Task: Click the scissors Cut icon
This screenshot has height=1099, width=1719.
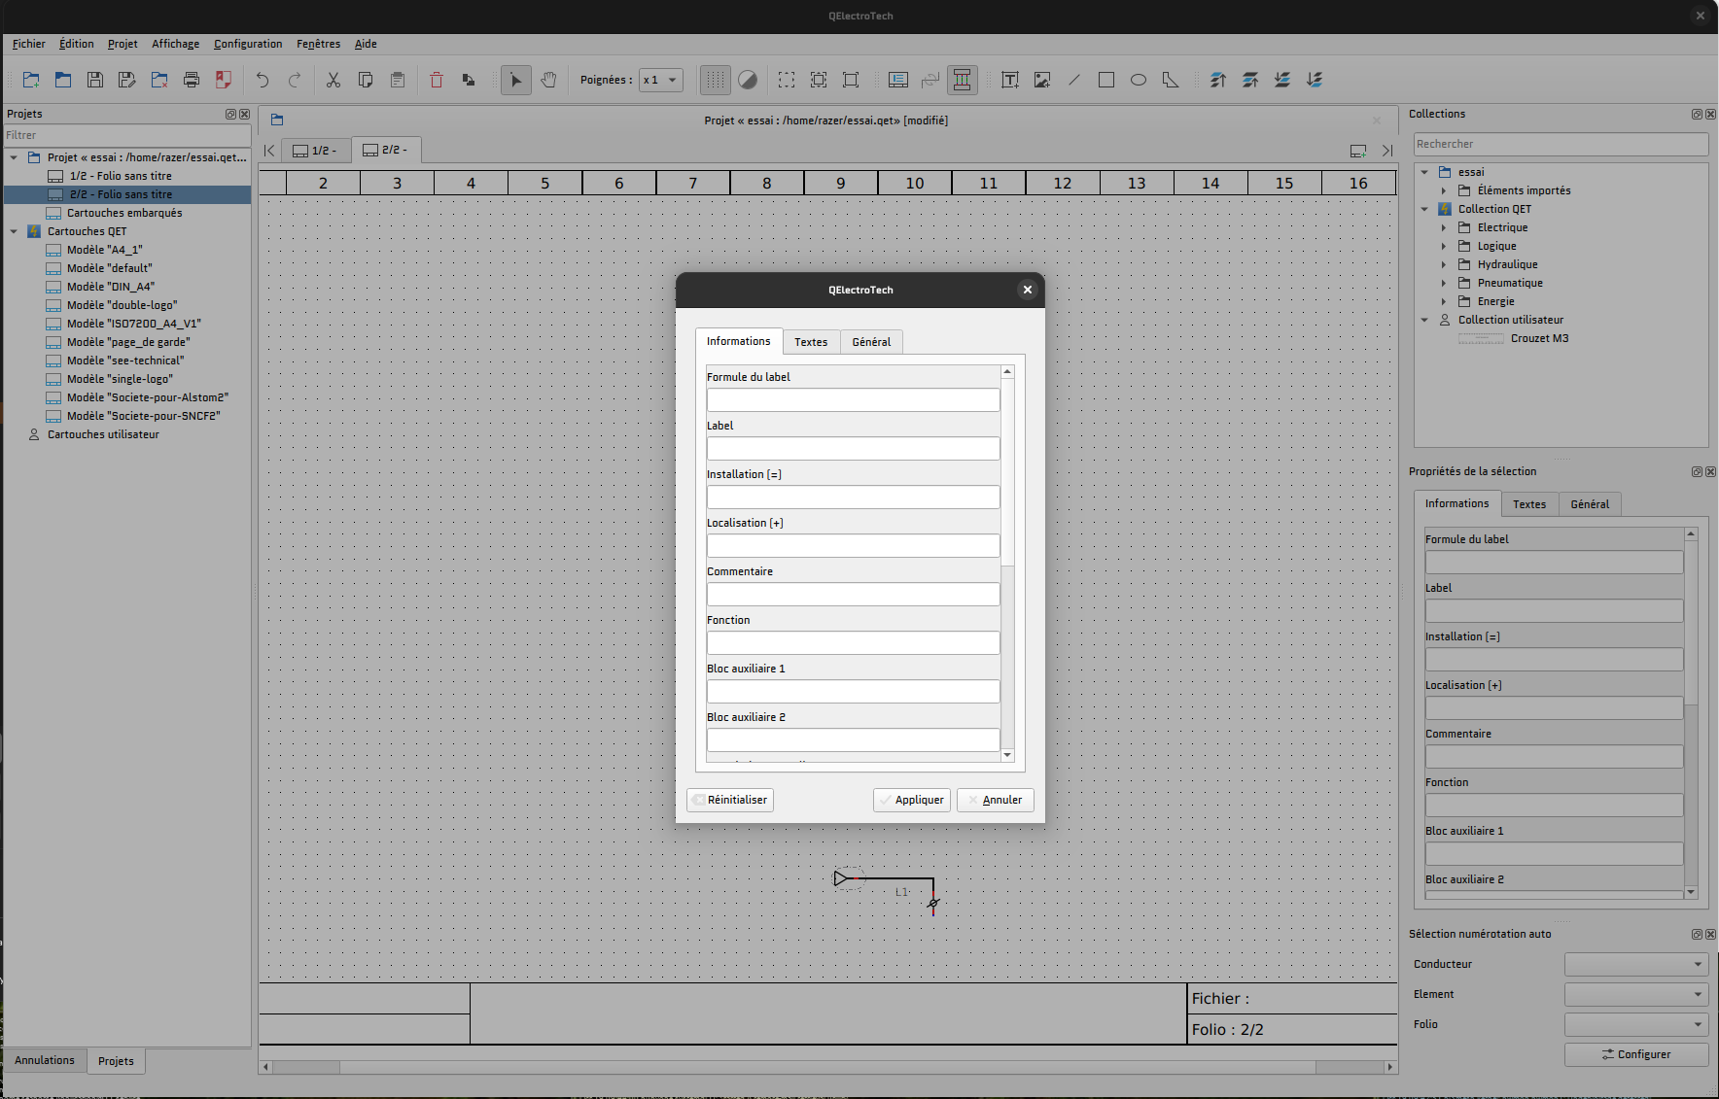Action: (x=333, y=81)
